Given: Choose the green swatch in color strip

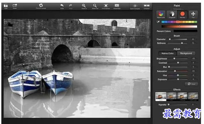Looking at the screenshot, I should [196, 22].
